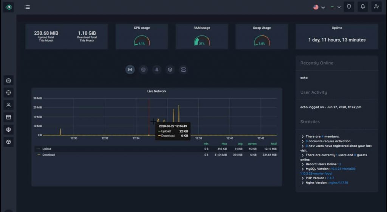Click the Swap Usage 1.8% gauge
Screen dimensions: 387x212
point(262,41)
